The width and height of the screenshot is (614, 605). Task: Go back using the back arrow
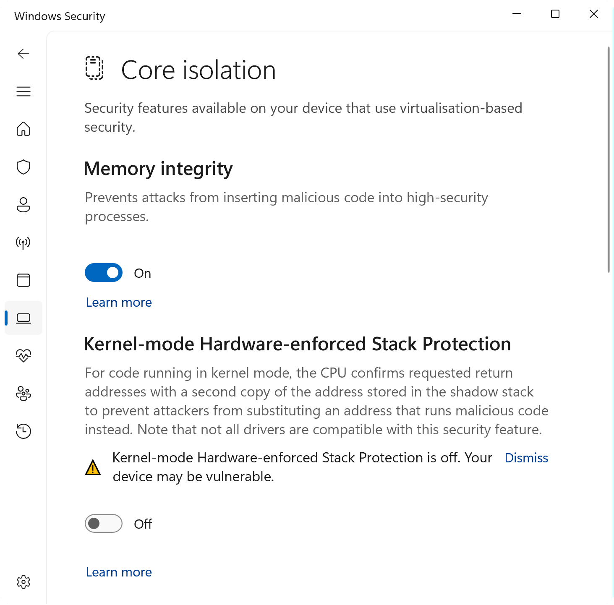[x=24, y=54]
